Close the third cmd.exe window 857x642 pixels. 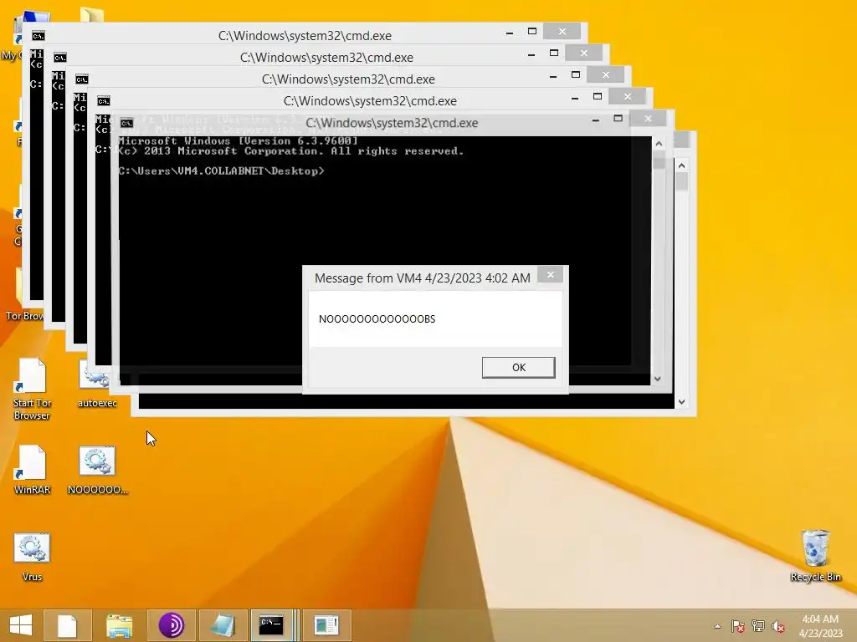pyautogui.click(x=606, y=74)
